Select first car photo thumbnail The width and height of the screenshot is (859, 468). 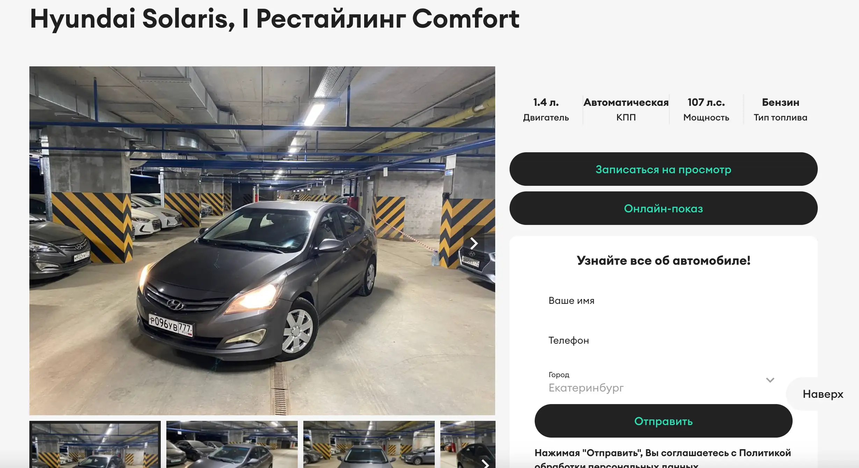[x=95, y=444]
